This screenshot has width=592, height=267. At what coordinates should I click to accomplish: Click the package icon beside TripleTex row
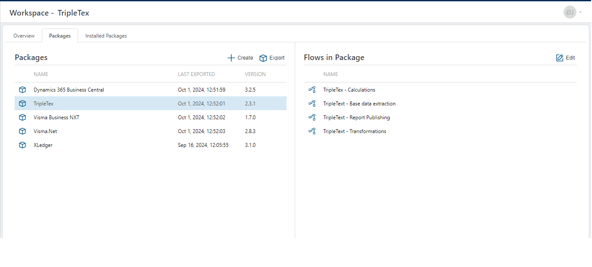click(22, 104)
